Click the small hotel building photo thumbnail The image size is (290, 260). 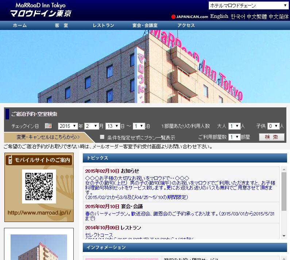pos(39,247)
